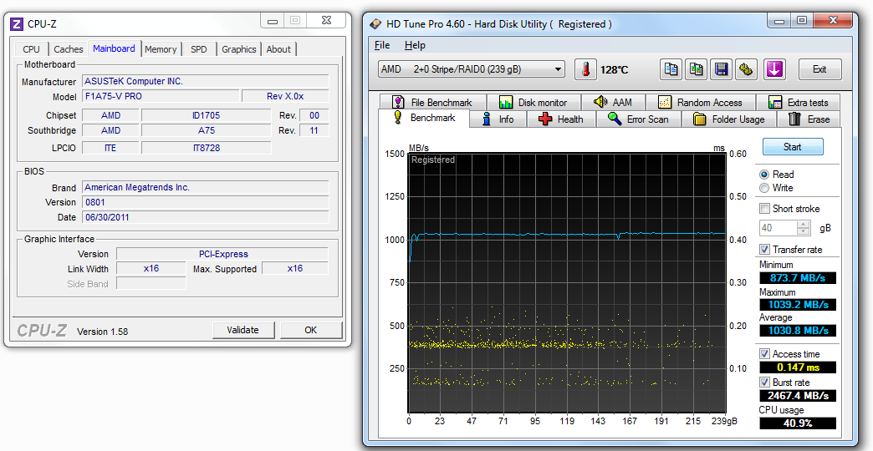Click the PCI-Express graphic interface version
Screen dimensions: 873x451
click(222, 254)
